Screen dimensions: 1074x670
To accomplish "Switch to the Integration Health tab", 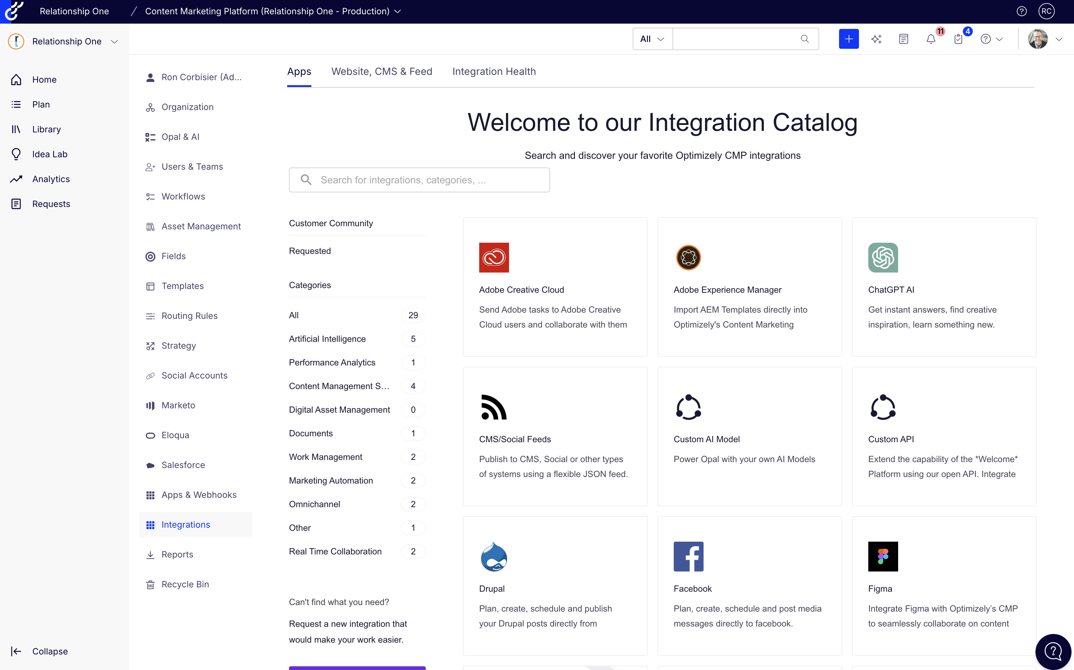I will point(494,71).
